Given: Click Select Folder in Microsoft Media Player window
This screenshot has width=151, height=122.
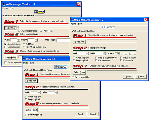Looking at the screenshot, I should [31, 110].
